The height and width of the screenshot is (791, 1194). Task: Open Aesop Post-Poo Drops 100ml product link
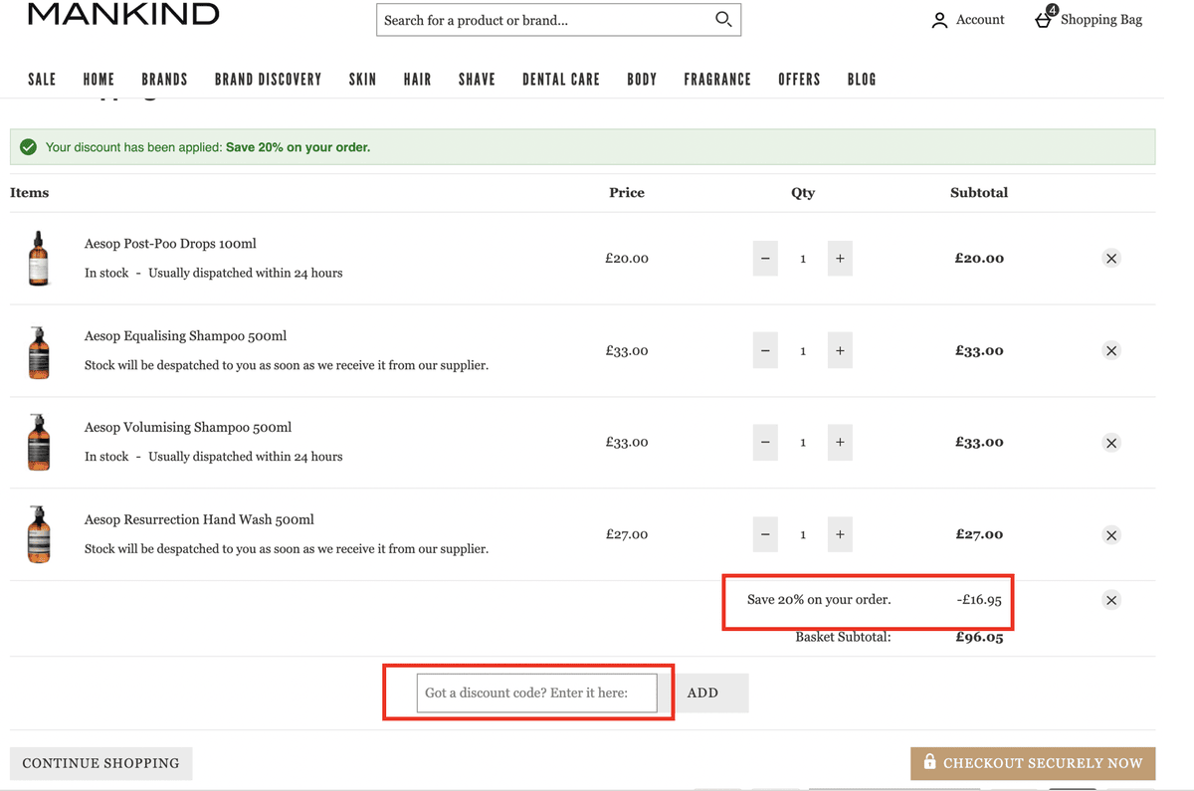tap(170, 244)
